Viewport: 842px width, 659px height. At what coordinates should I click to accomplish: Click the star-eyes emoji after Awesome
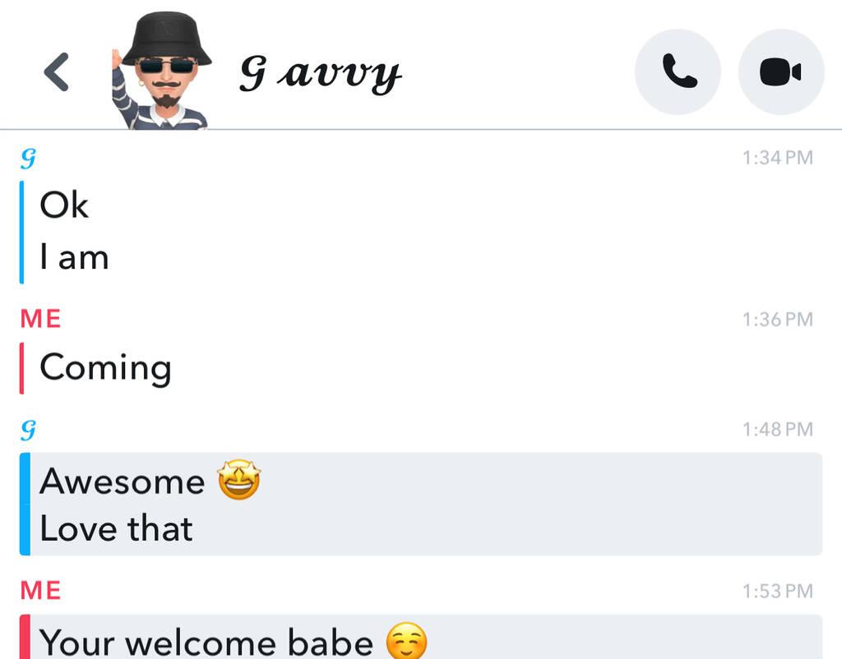(239, 480)
